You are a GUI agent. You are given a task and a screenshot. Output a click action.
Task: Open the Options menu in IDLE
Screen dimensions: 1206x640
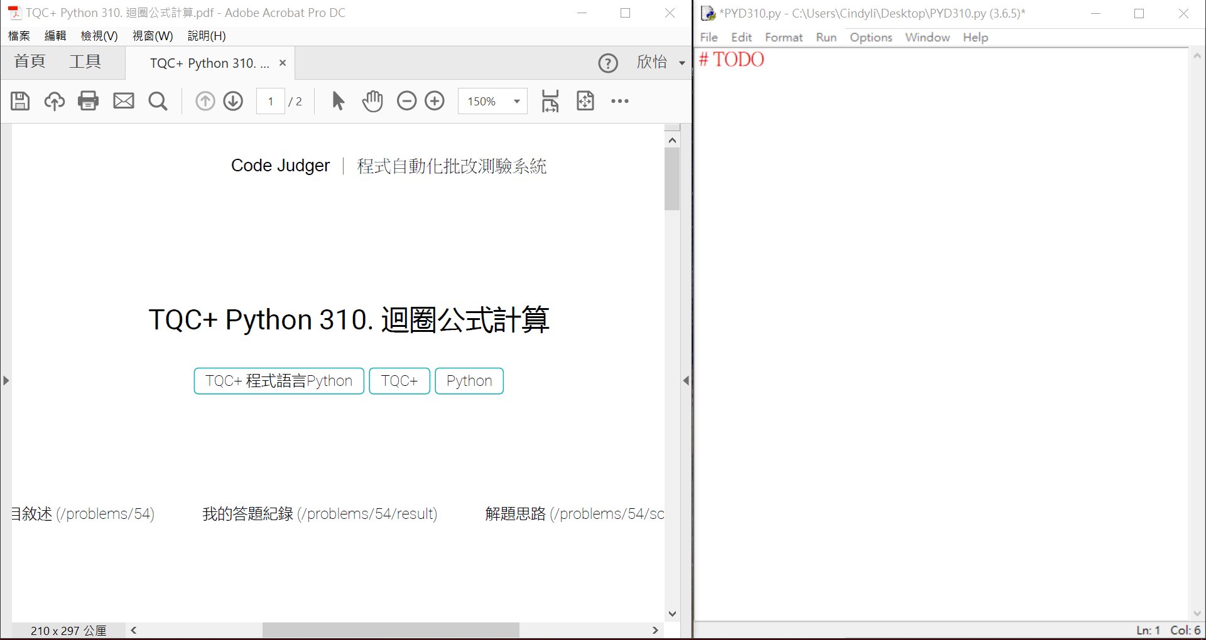(871, 37)
